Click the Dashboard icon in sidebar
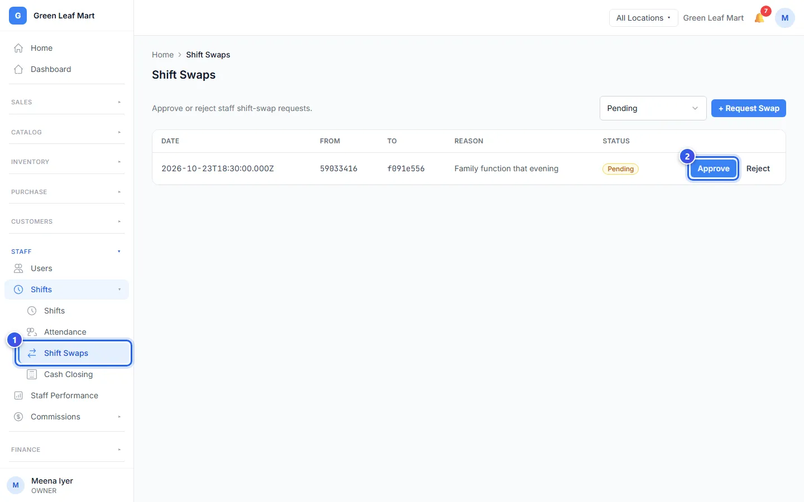Screen dimensions: 804x502 pos(18,69)
